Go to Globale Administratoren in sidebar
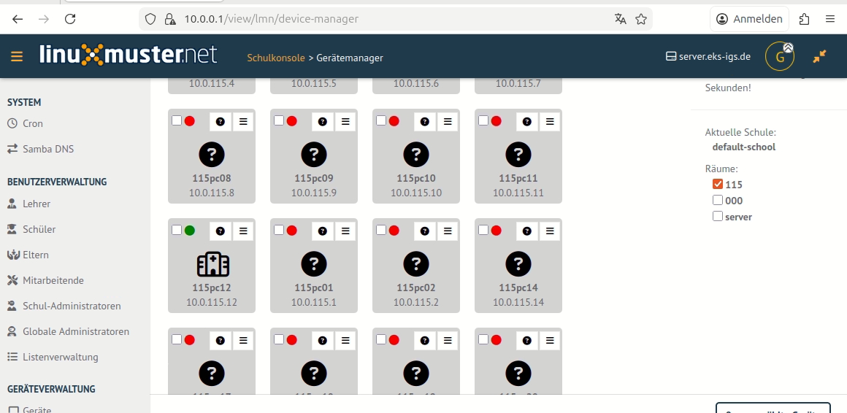 (75, 331)
